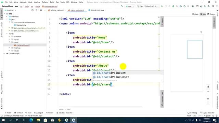Open Resource Manager side tab
This screenshot has height=123, width=219.
[x=1, y=30]
